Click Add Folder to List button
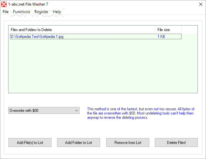The image size is (206, 159). [79, 143]
